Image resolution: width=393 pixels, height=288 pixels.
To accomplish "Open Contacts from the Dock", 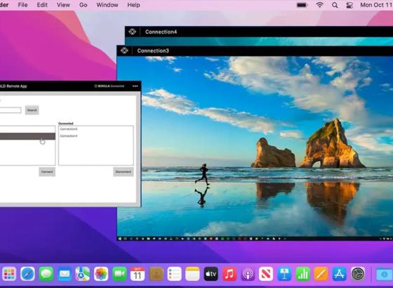I will tap(156, 274).
